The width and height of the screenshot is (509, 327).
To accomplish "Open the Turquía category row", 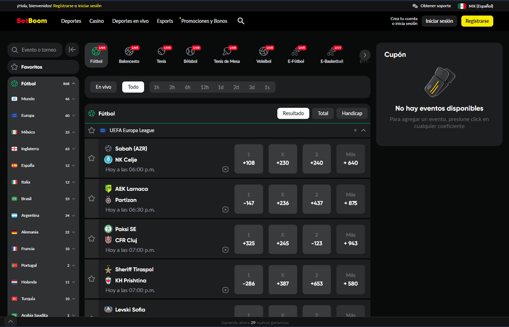I will (x=43, y=299).
